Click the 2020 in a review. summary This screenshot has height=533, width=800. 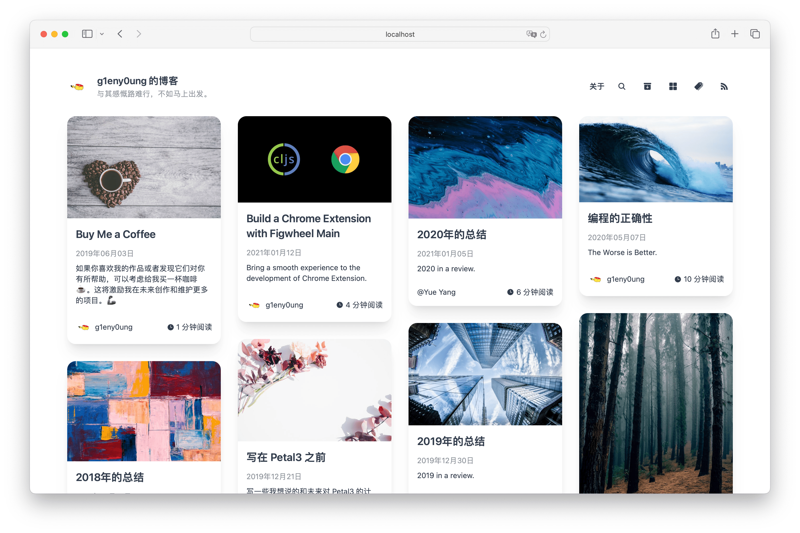[x=446, y=269]
